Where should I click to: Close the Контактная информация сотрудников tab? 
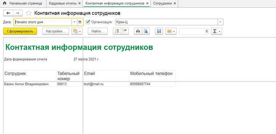tap(147, 3)
